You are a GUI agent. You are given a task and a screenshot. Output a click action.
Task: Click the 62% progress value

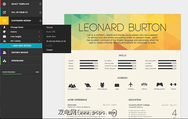click(x=37, y=72)
